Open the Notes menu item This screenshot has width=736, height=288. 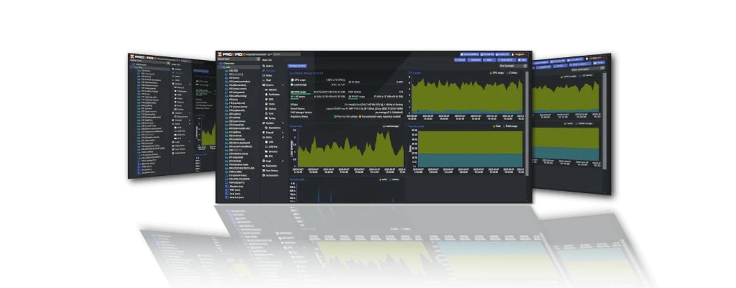(268, 75)
